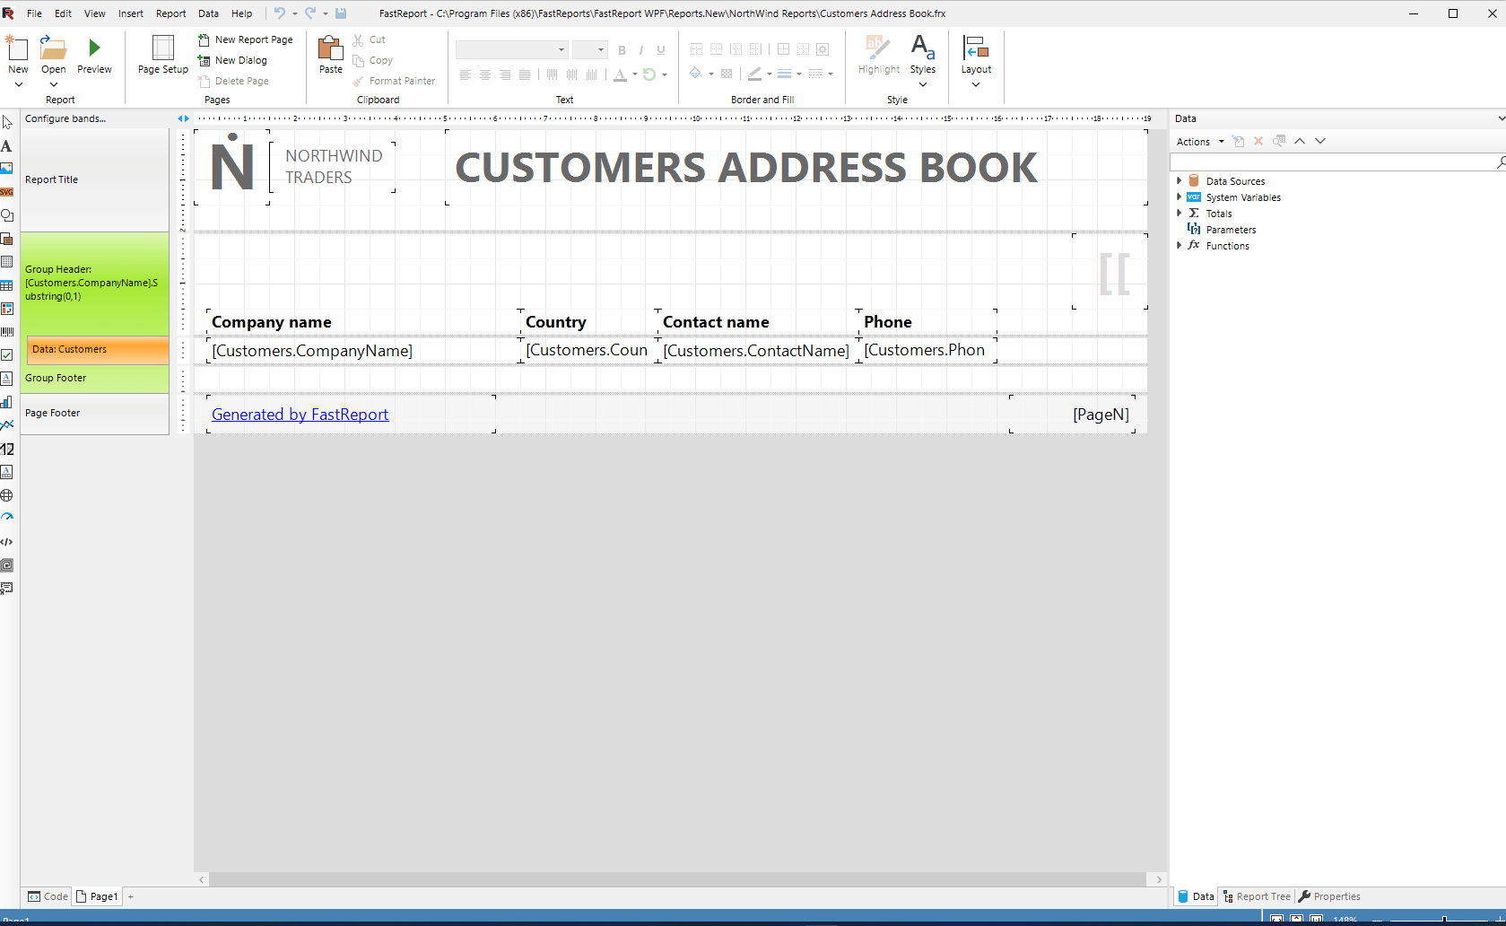This screenshot has height=926, width=1506.
Task: Select the Barcode object tool
Action: [6, 332]
